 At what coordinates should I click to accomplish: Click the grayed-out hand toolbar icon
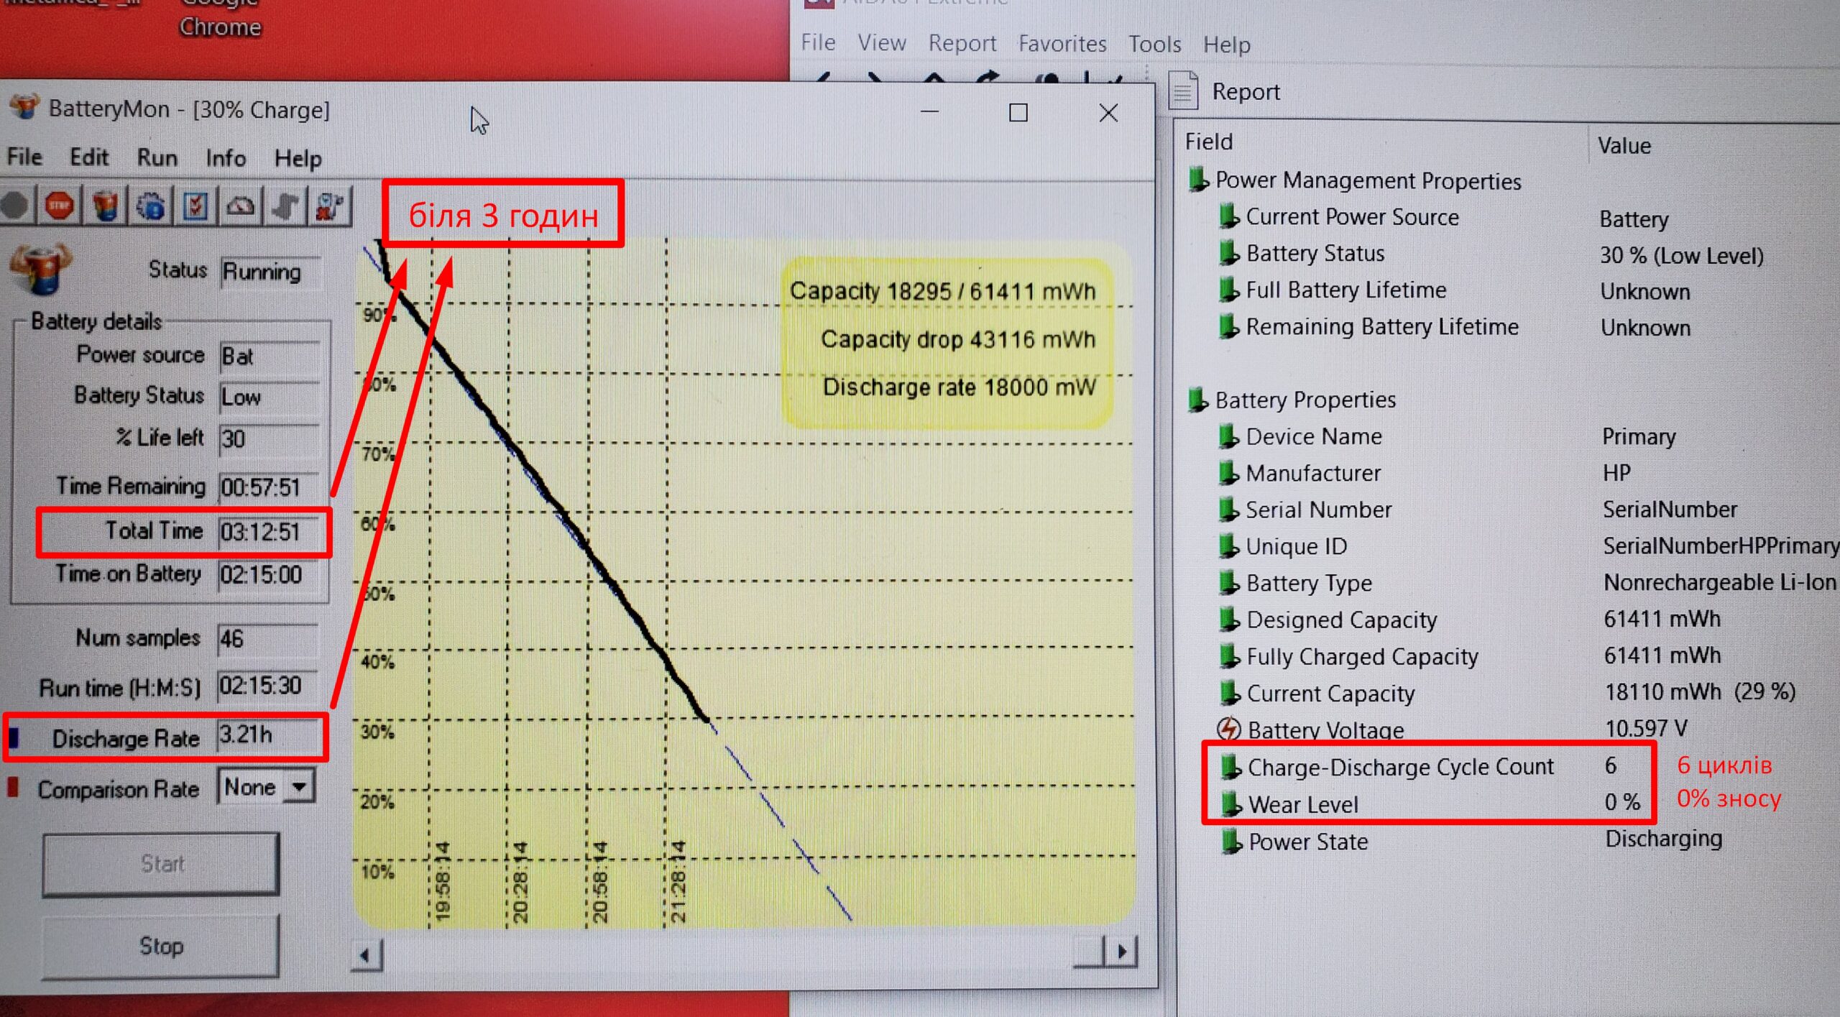click(x=286, y=207)
